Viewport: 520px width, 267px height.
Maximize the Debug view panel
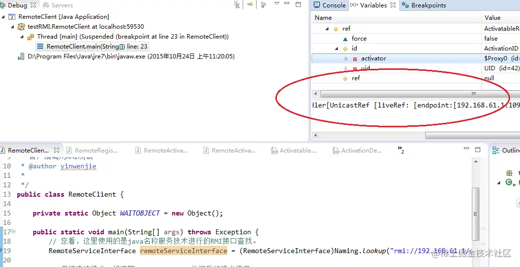click(298, 4)
